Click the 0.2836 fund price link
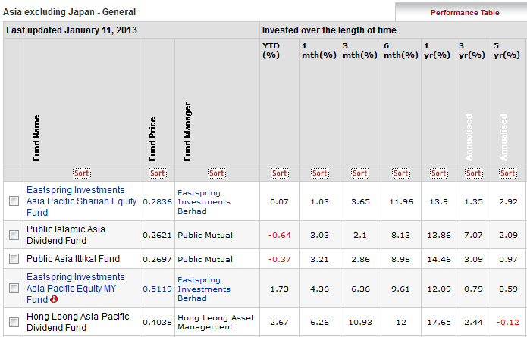 [x=157, y=201]
